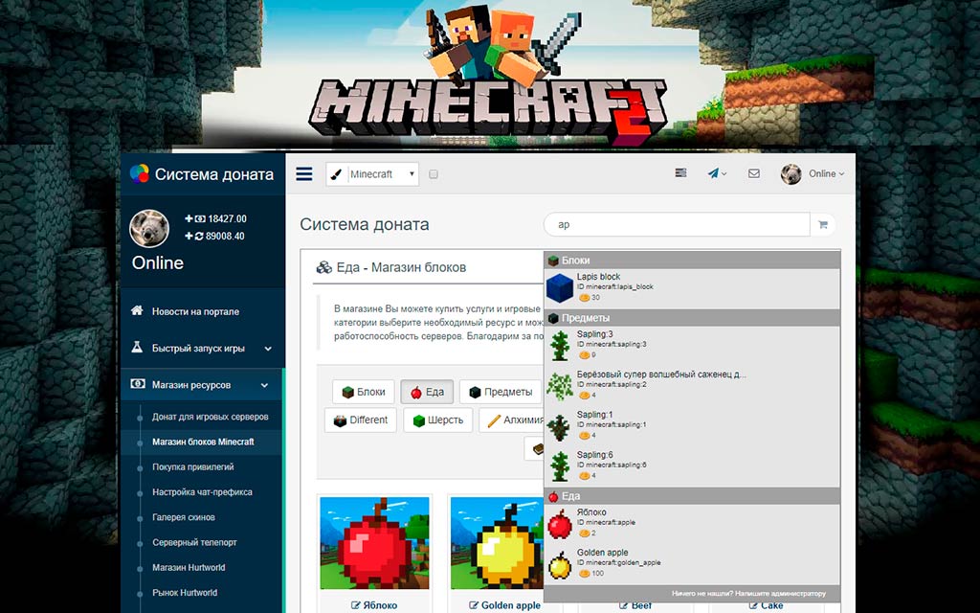The height and width of the screenshot is (613, 980).
Task: Click the shopping cart icon beside search
Action: pos(822,225)
